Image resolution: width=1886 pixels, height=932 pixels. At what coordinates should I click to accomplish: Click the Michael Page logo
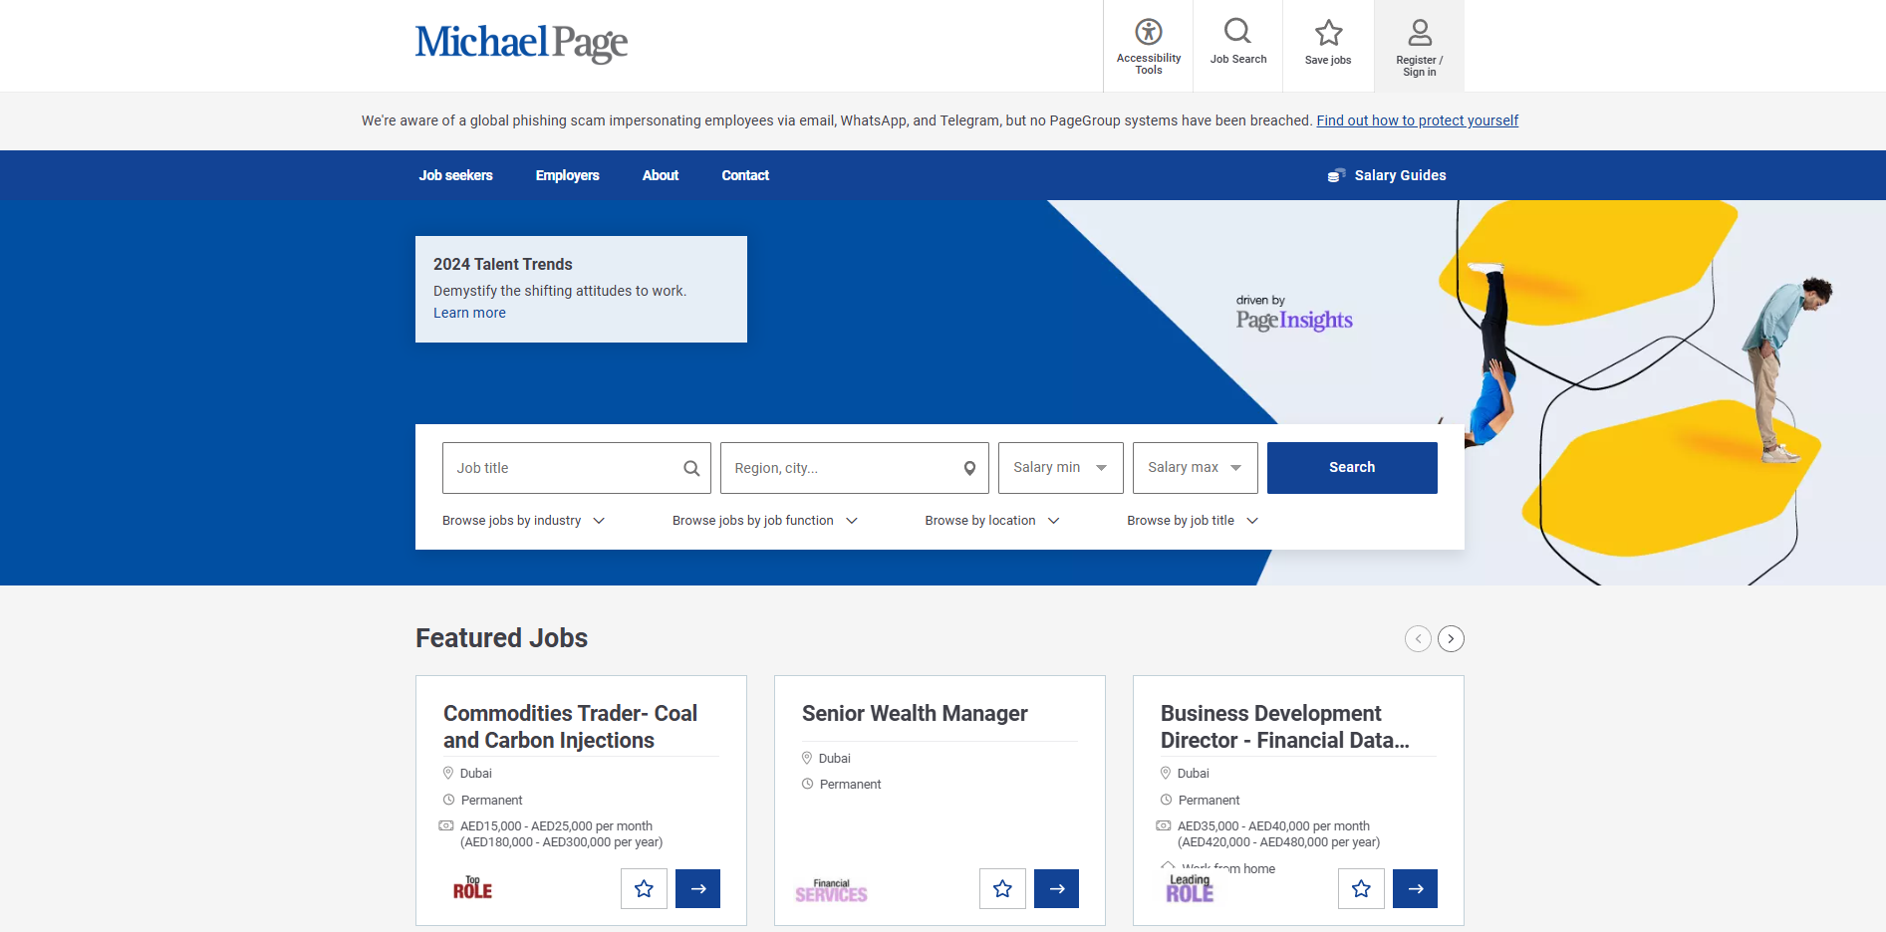point(521,43)
